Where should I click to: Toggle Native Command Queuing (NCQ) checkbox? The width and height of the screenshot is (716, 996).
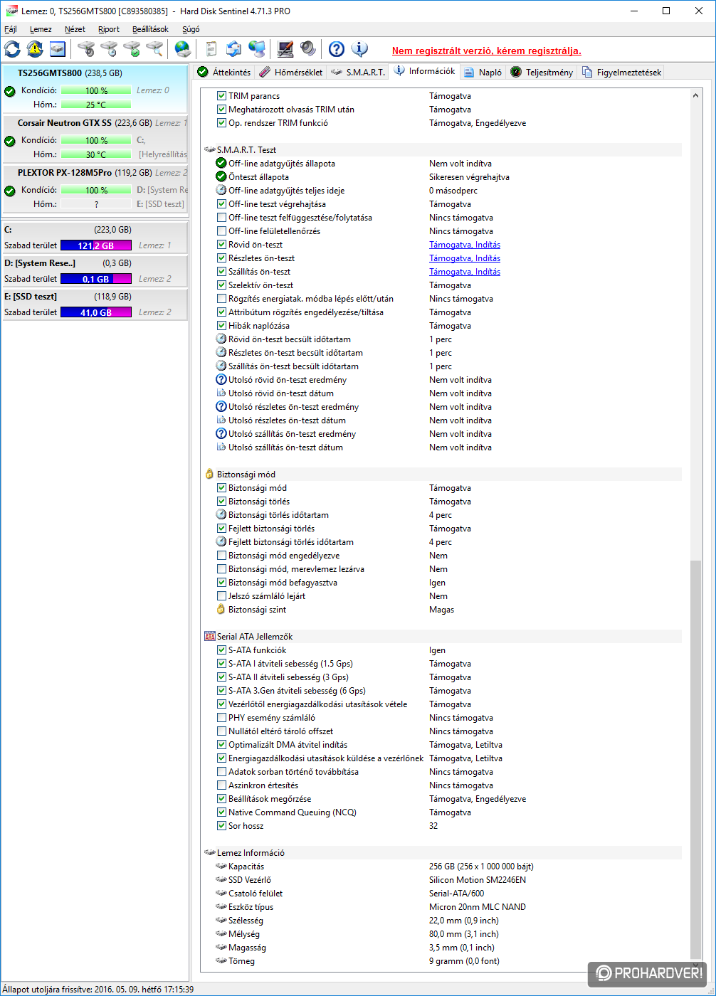click(221, 812)
